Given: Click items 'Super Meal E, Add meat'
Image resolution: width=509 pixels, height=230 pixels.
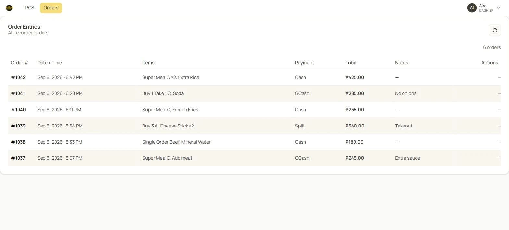Looking at the screenshot, I should (x=167, y=158).
